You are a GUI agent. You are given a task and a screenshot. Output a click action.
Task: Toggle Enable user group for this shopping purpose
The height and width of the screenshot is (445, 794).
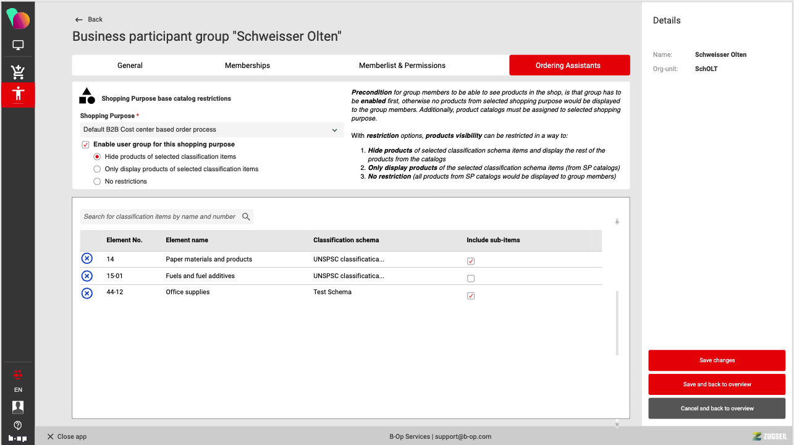click(x=85, y=145)
